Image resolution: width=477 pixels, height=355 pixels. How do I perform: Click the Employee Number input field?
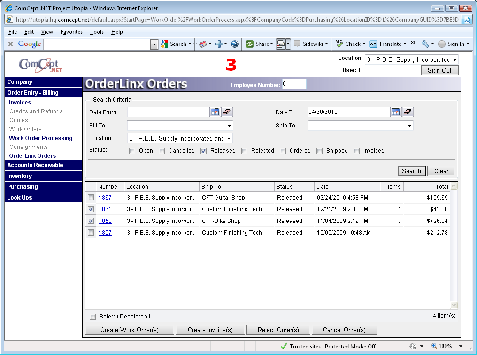pos(294,84)
